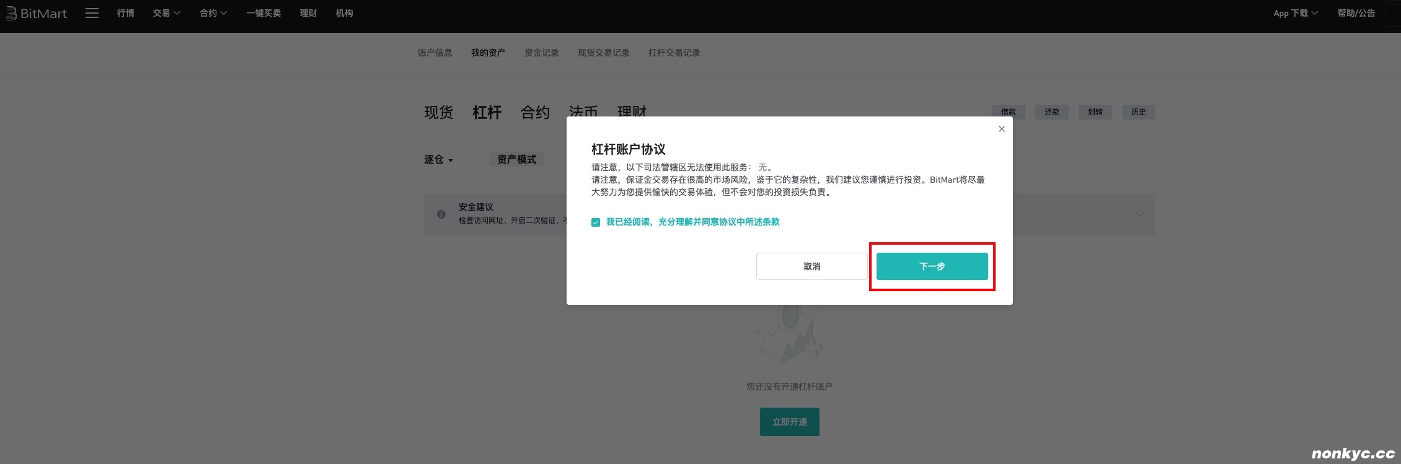The height and width of the screenshot is (464, 1401).
Task: Open the hamburger menu icon
Action: [92, 13]
